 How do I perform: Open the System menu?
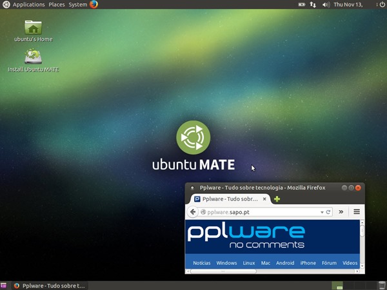coord(78,5)
